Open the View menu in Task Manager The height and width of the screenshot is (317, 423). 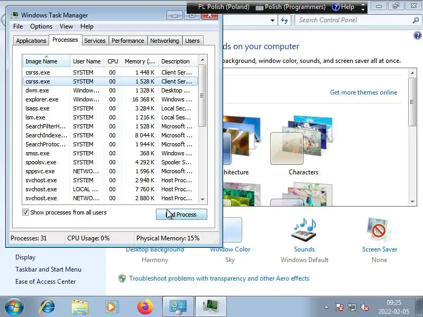point(66,26)
